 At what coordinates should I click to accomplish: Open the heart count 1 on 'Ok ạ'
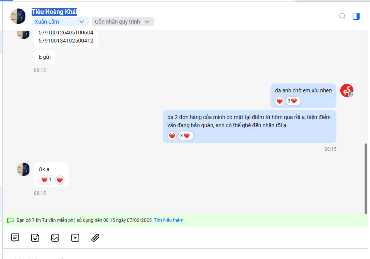pyautogui.click(x=46, y=180)
